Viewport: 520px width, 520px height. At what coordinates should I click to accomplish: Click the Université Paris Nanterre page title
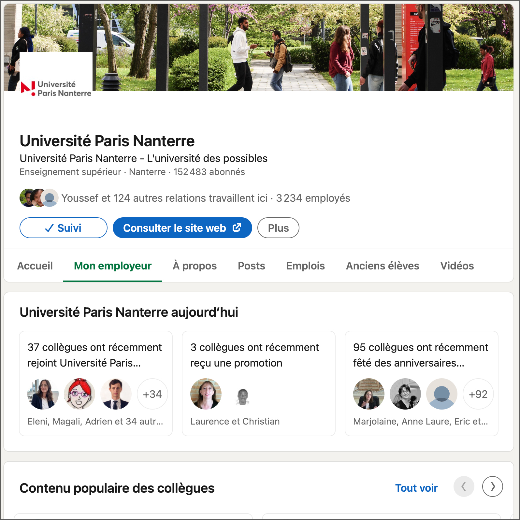click(107, 141)
